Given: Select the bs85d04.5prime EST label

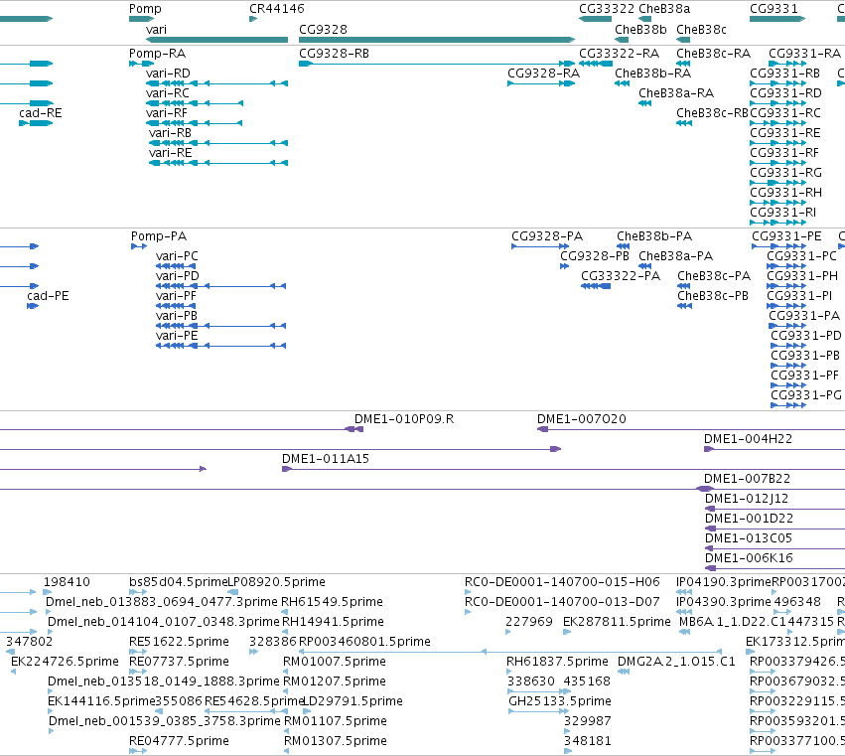Looking at the screenshot, I should [179, 582].
